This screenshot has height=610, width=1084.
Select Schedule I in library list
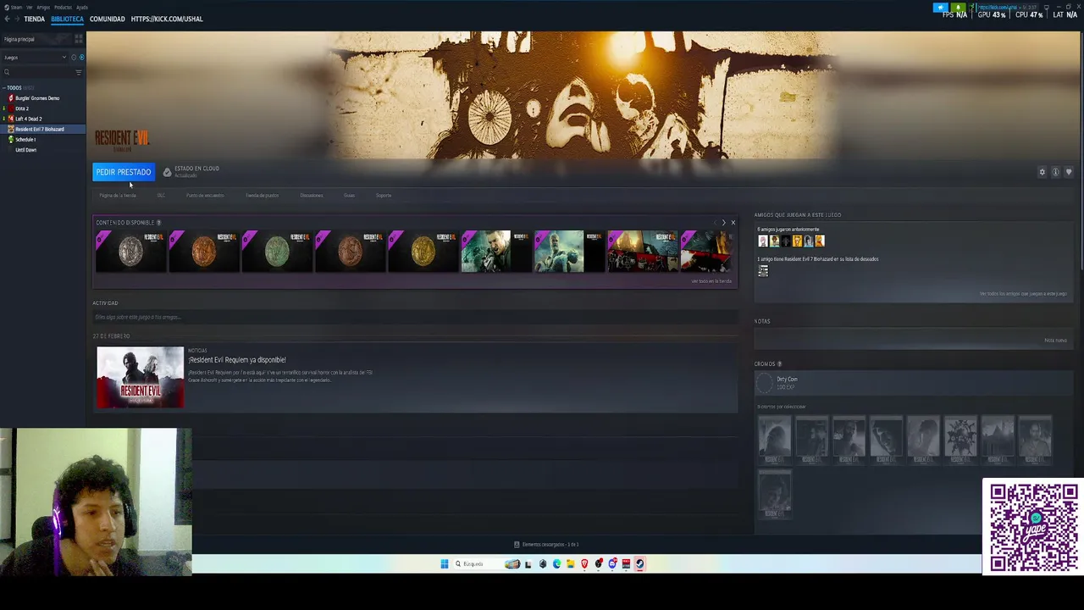click(x=25, y=140)
